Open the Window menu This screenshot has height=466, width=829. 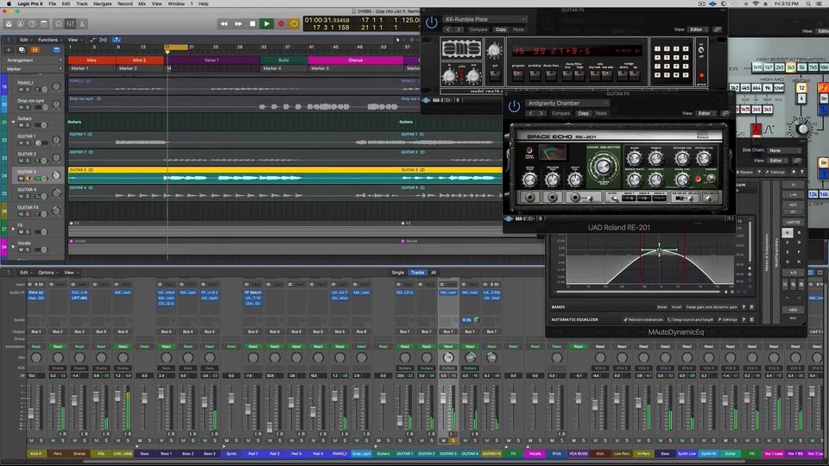point(176,3)
